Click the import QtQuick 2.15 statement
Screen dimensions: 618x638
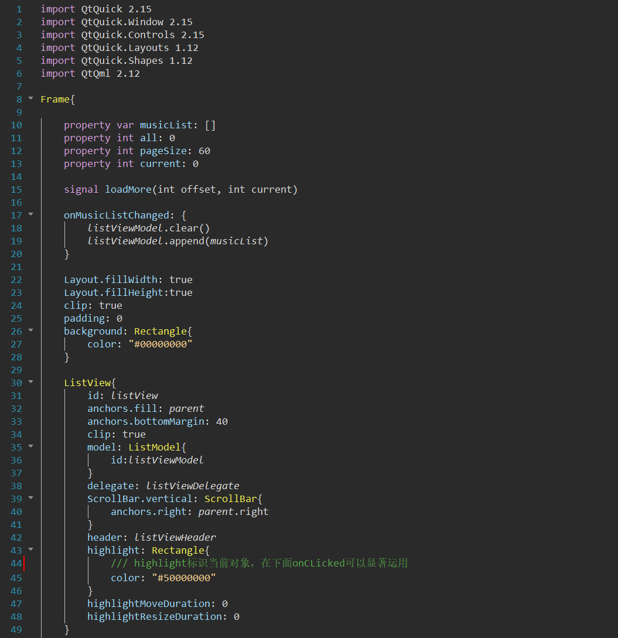(95, 9)
